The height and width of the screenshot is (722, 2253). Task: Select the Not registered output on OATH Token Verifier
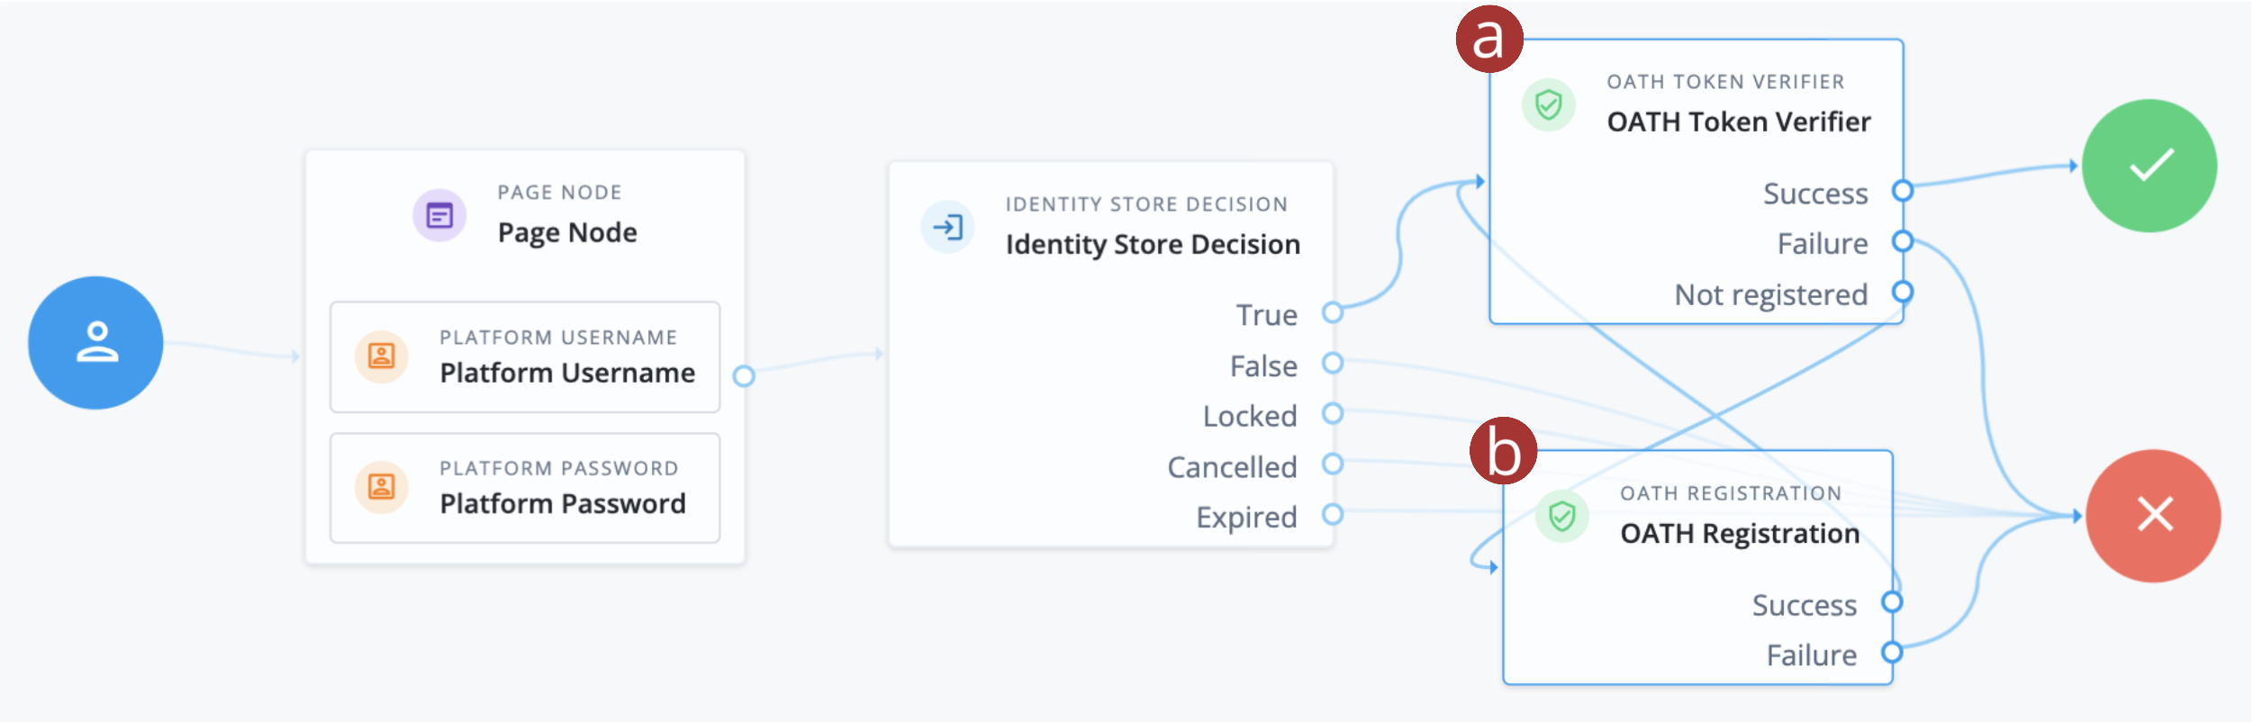click(x=1903, y=292)
